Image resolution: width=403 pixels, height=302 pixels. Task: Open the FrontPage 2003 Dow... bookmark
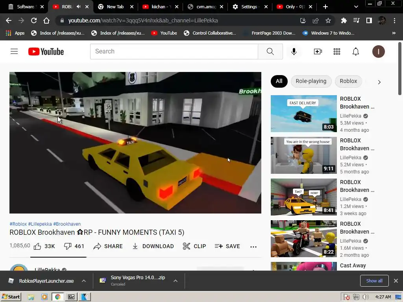[x=270, y=33]
